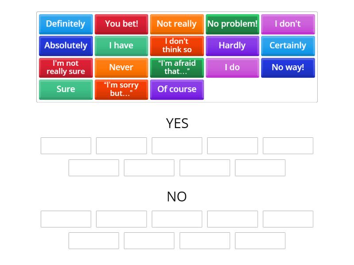Pick the orange 'Not really' tile
354x265 pixels.
177,24
